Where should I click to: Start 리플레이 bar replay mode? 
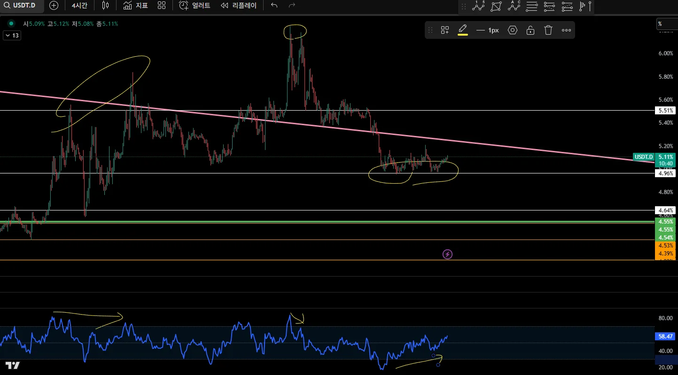239,6
